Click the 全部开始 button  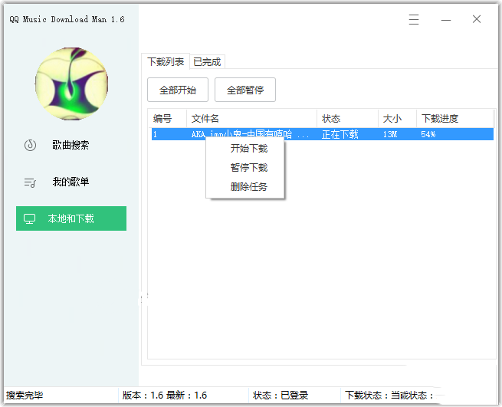[x=178, y=90]
